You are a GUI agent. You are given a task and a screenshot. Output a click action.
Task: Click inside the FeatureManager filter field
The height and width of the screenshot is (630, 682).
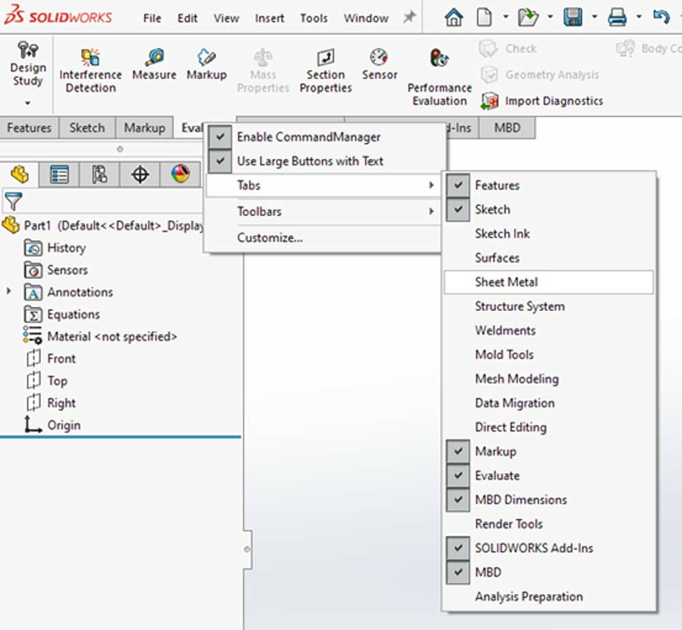[x=102, y=201]
